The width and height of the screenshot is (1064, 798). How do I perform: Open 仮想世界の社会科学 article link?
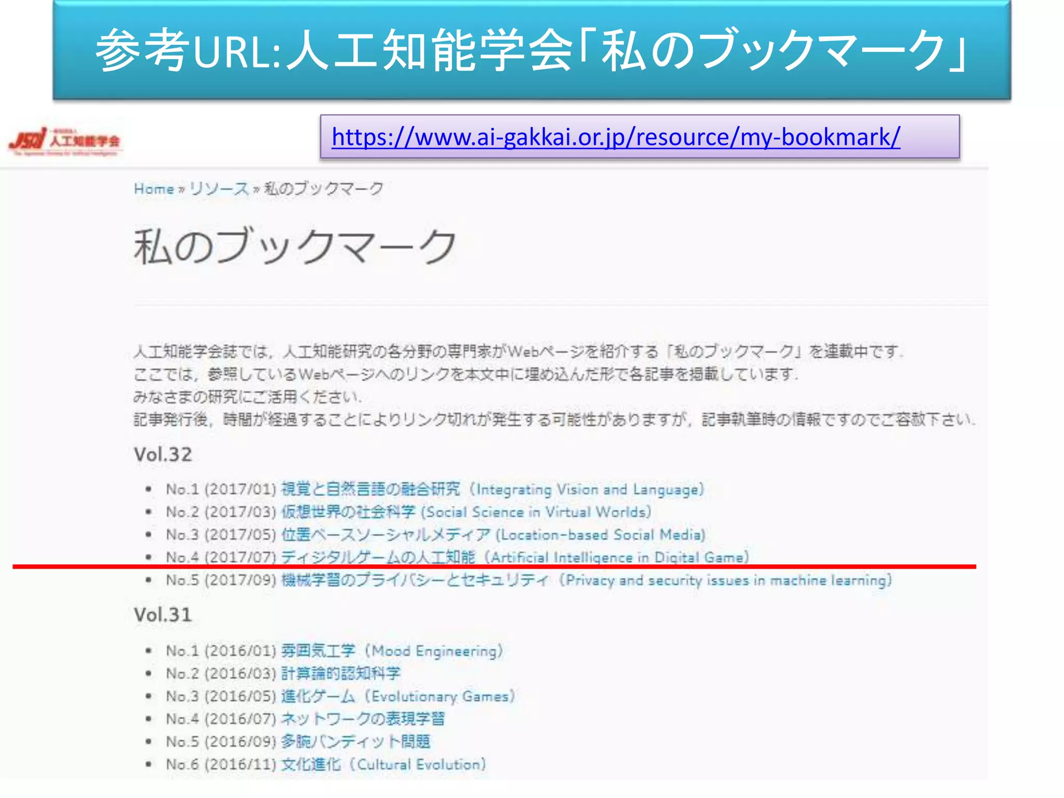(466, 512)
